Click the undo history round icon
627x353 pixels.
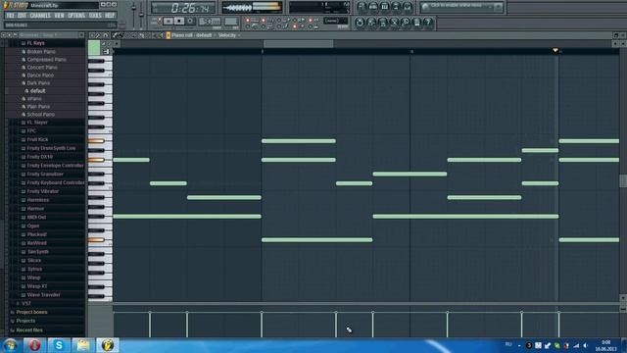pyautogui.click(x=360, y=23)
